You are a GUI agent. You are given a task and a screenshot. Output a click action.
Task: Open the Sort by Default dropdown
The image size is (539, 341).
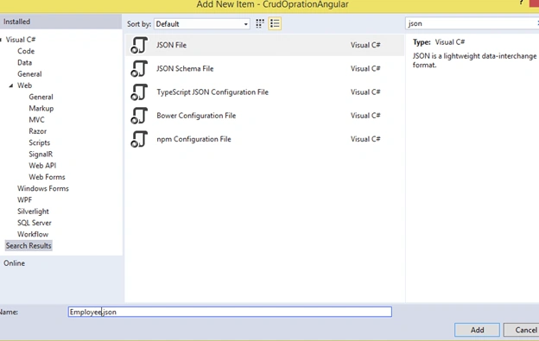[202, 24]
